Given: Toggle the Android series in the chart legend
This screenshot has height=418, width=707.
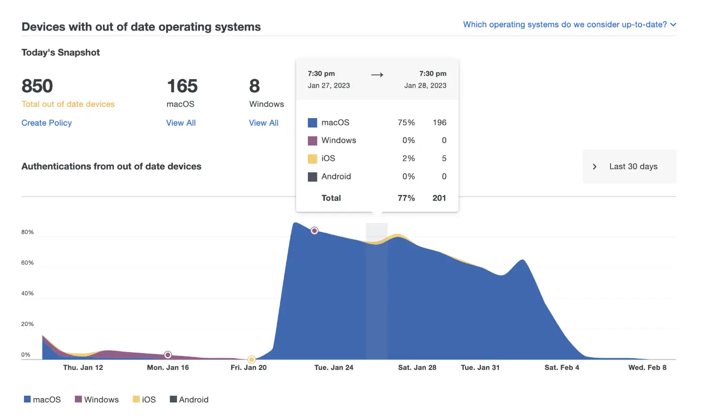Looking at the screenshot, I should click(189, 399).
